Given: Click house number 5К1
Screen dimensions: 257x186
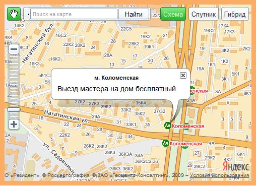Looking at the screenshot, I should pos(235,74).
